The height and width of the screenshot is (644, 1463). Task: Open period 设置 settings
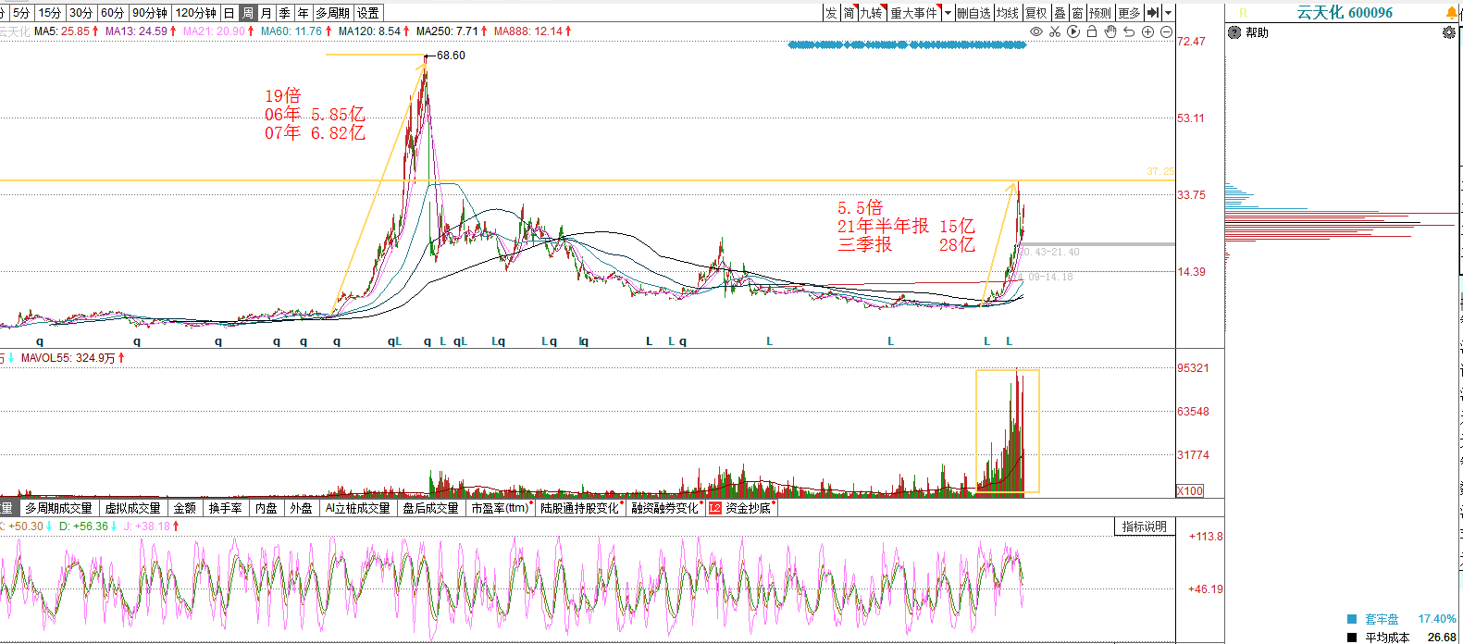pos(368,13)
